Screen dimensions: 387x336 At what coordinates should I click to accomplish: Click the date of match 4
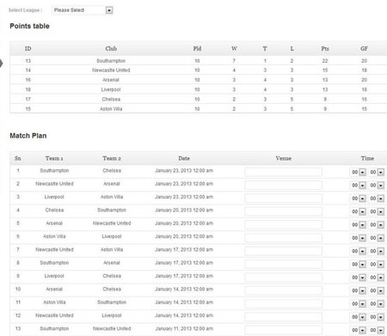[184, 211]
